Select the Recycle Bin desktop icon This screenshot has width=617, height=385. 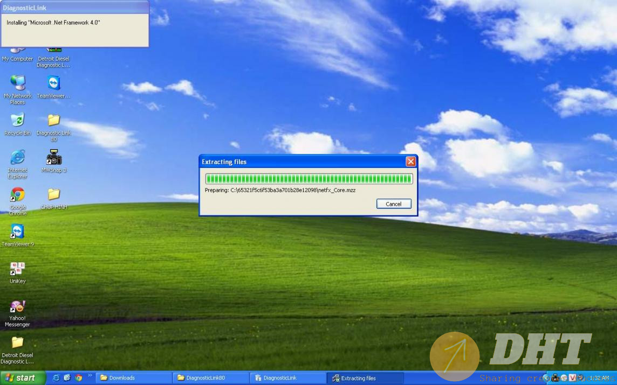[x=17, y=121]
